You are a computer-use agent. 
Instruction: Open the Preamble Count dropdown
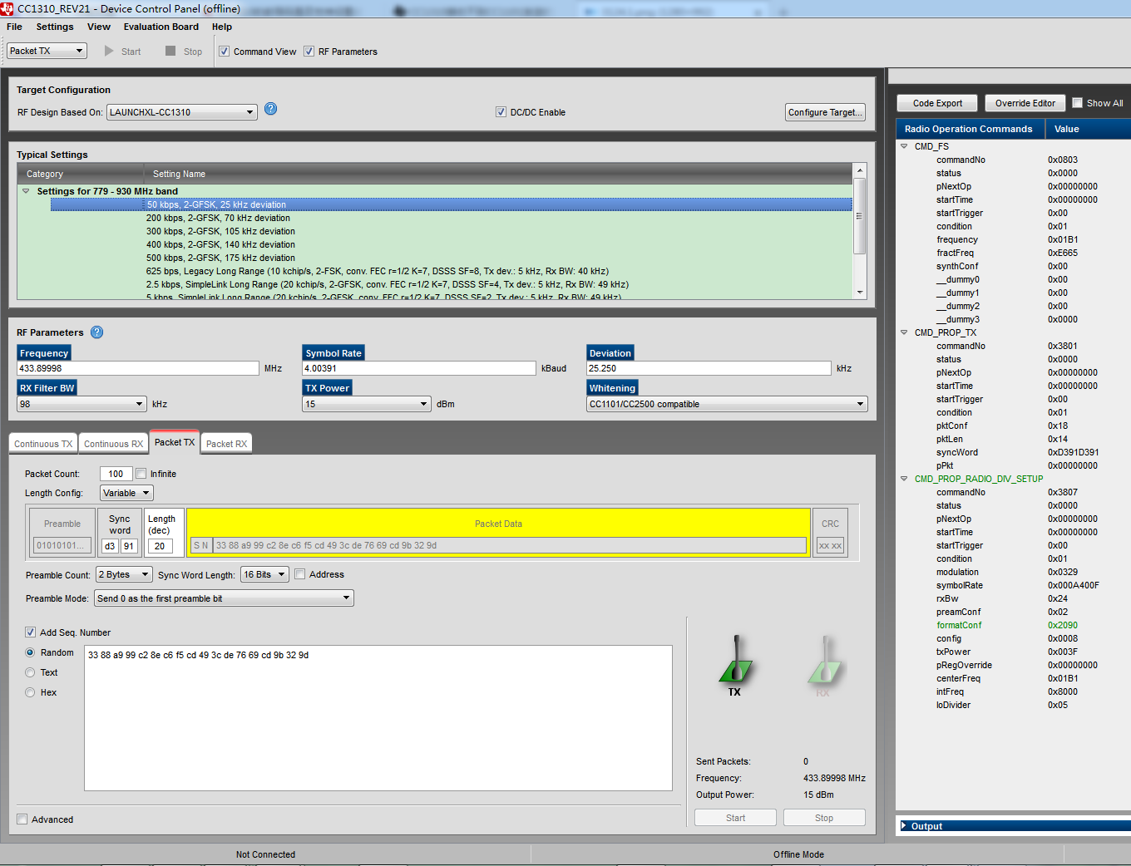pyautogui.click(x=124, y=574)
